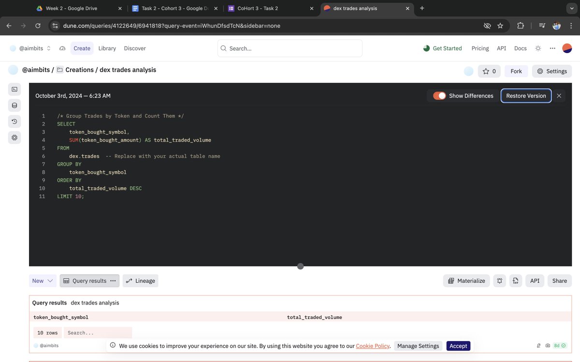Open the query editor icon in left sidebar

[x=14, y=89]
